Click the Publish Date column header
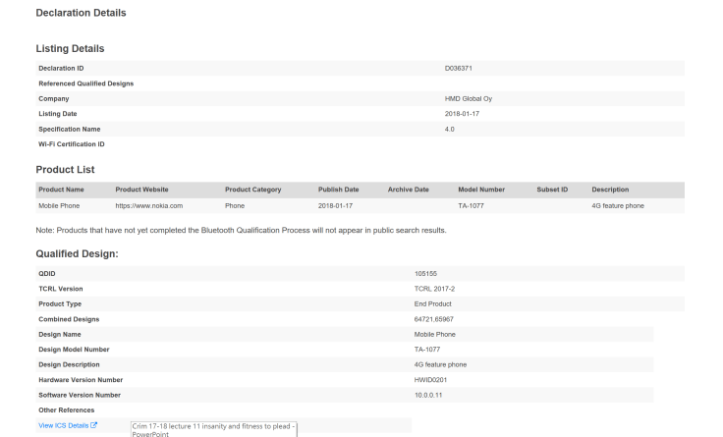 coord(339,190)
